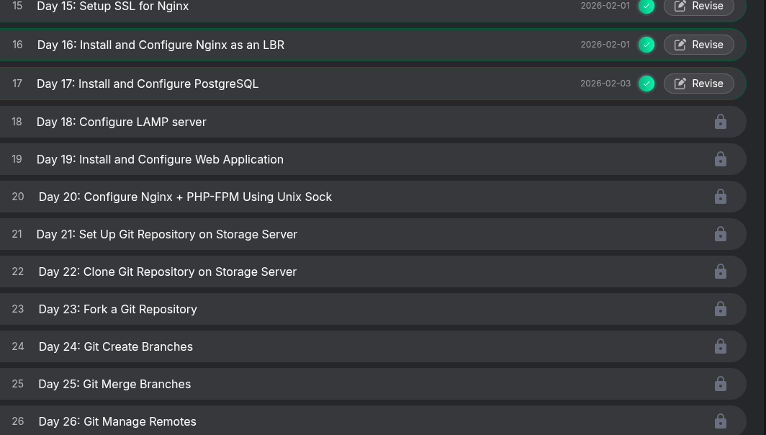Click green completed checkmark for Day 16
766x435 pixels.
click(x=646, y=45)
